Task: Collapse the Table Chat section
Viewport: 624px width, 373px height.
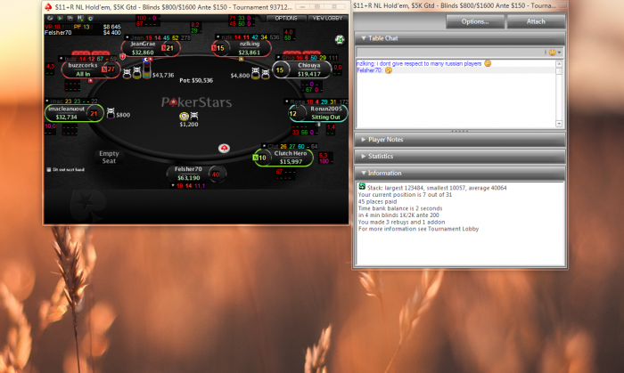Action: [460, 38]
